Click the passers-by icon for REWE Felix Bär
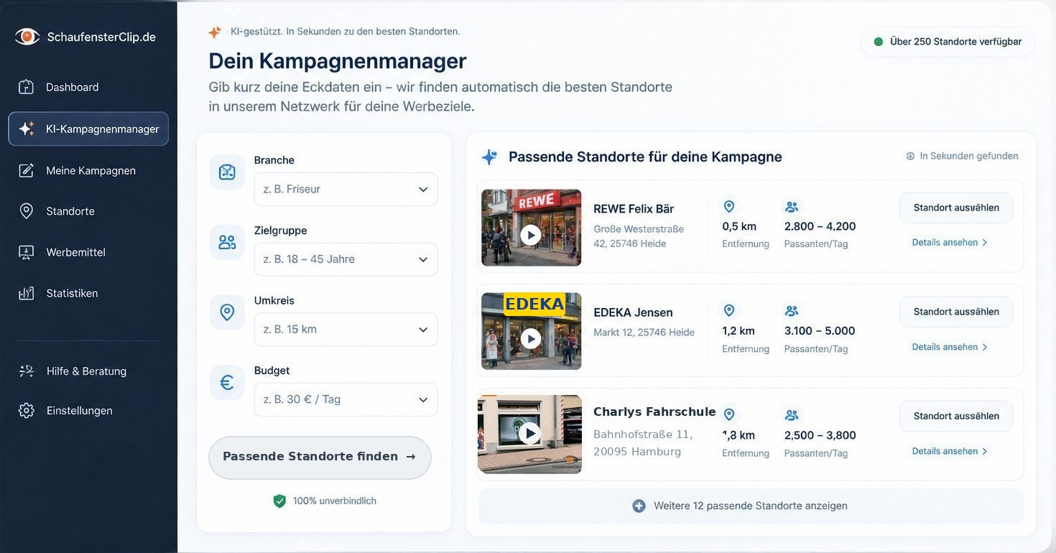The width and height of the screenshot is (1056, 553). pyautogui.click(x=792, y=207)
